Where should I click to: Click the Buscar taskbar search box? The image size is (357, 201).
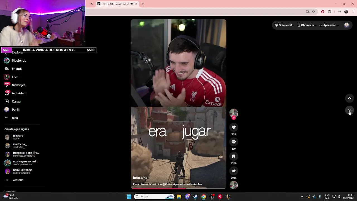(x=154, y=197)
